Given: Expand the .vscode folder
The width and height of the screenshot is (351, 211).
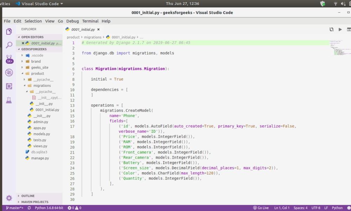Looking at the screenshot, I should pos(37,55).
